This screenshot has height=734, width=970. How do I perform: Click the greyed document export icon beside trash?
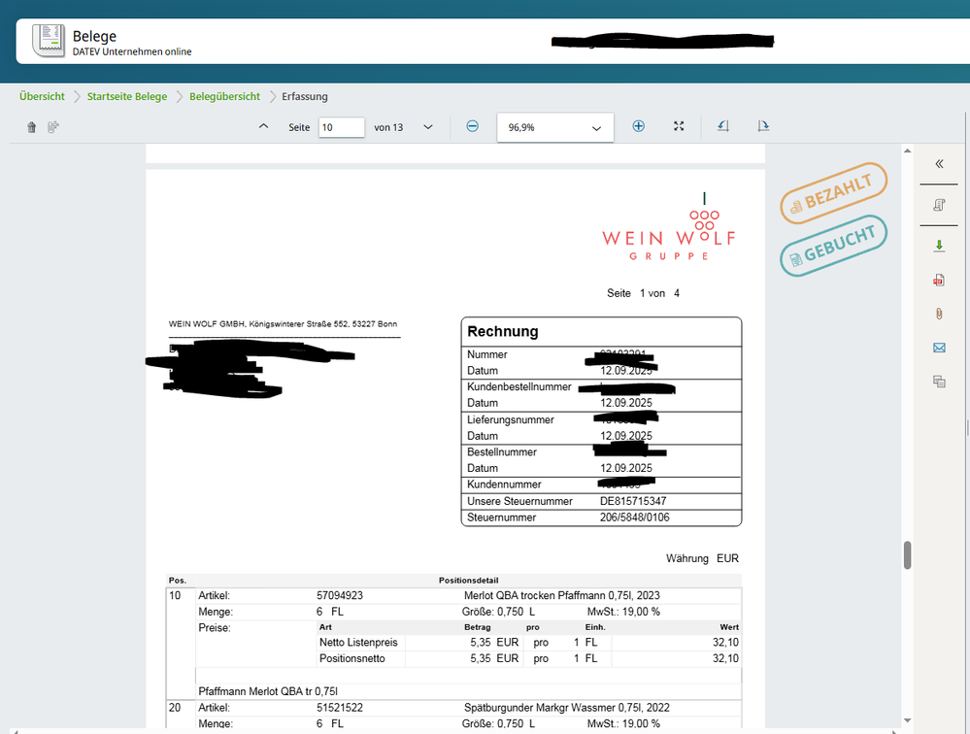53,127
